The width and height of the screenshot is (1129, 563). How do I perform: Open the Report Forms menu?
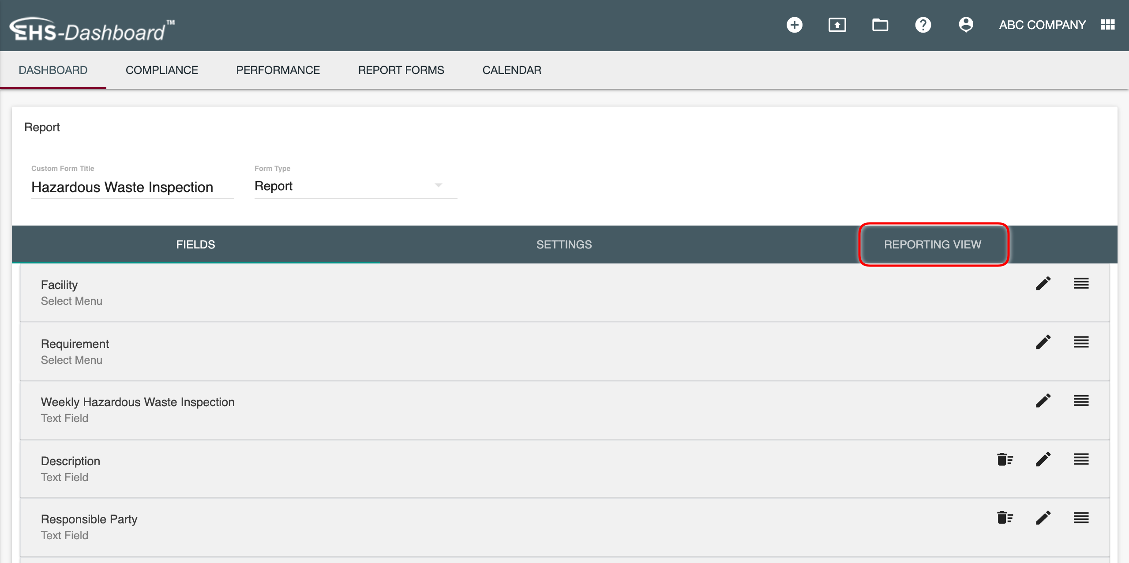(401, 70)
